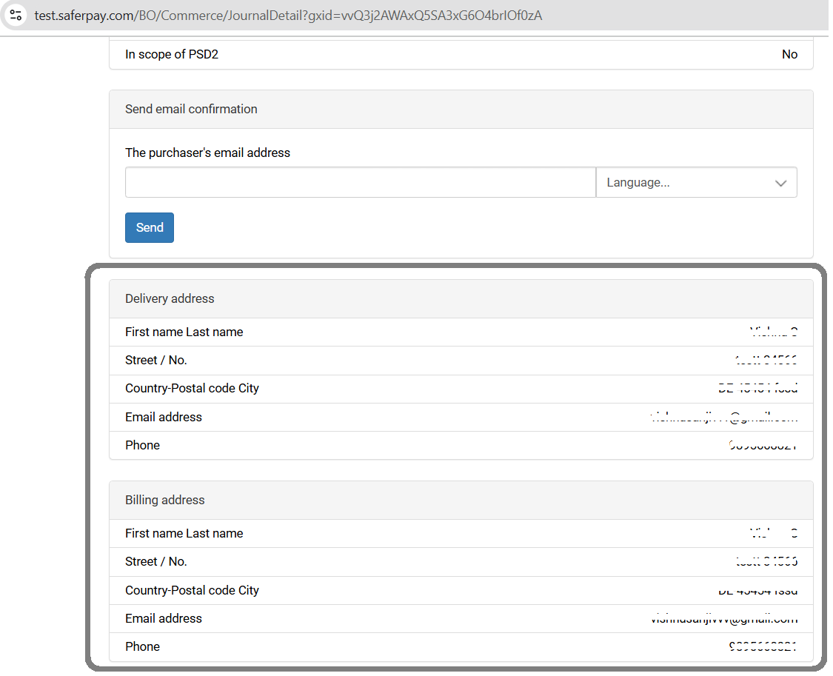Click Country-Postal code City under Delivery address
Image resolution: width=833 pixels, height=676 pixels.
point(193,388)
